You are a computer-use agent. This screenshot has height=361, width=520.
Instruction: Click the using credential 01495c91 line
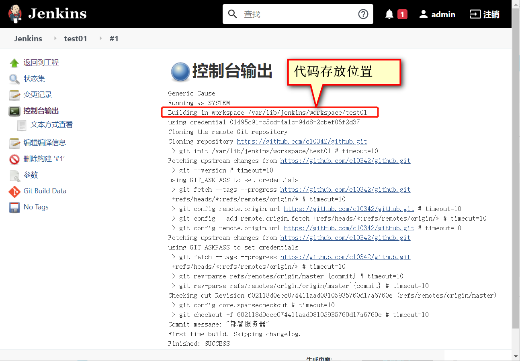tap(264, 122)
